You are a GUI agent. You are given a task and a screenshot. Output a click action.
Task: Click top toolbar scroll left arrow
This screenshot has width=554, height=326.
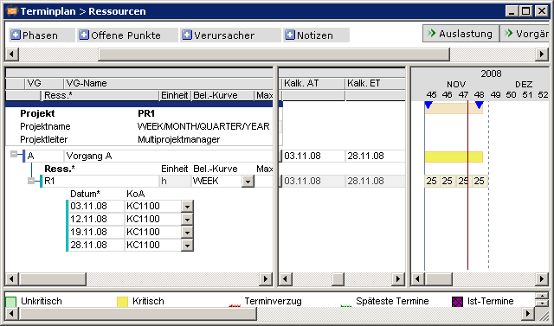pos(12,54)
